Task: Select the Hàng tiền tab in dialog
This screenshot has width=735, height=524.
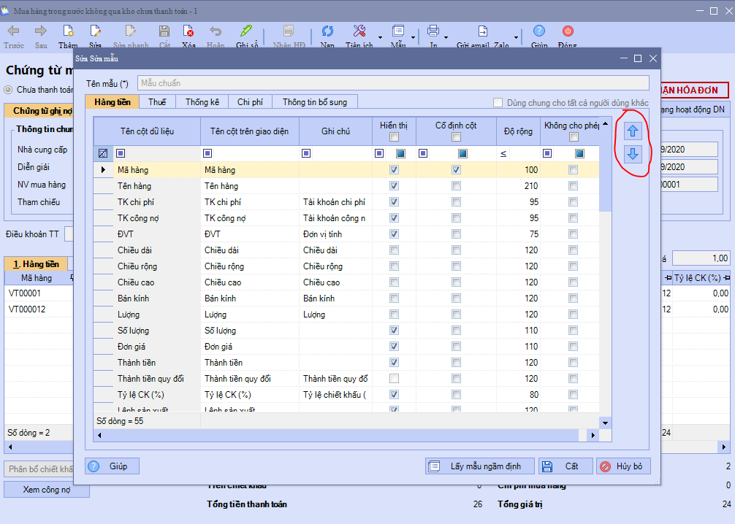Action: point(113,101)
